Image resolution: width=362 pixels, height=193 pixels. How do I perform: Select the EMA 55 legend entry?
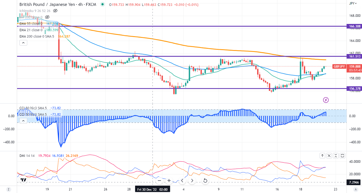tap(30, 24)
